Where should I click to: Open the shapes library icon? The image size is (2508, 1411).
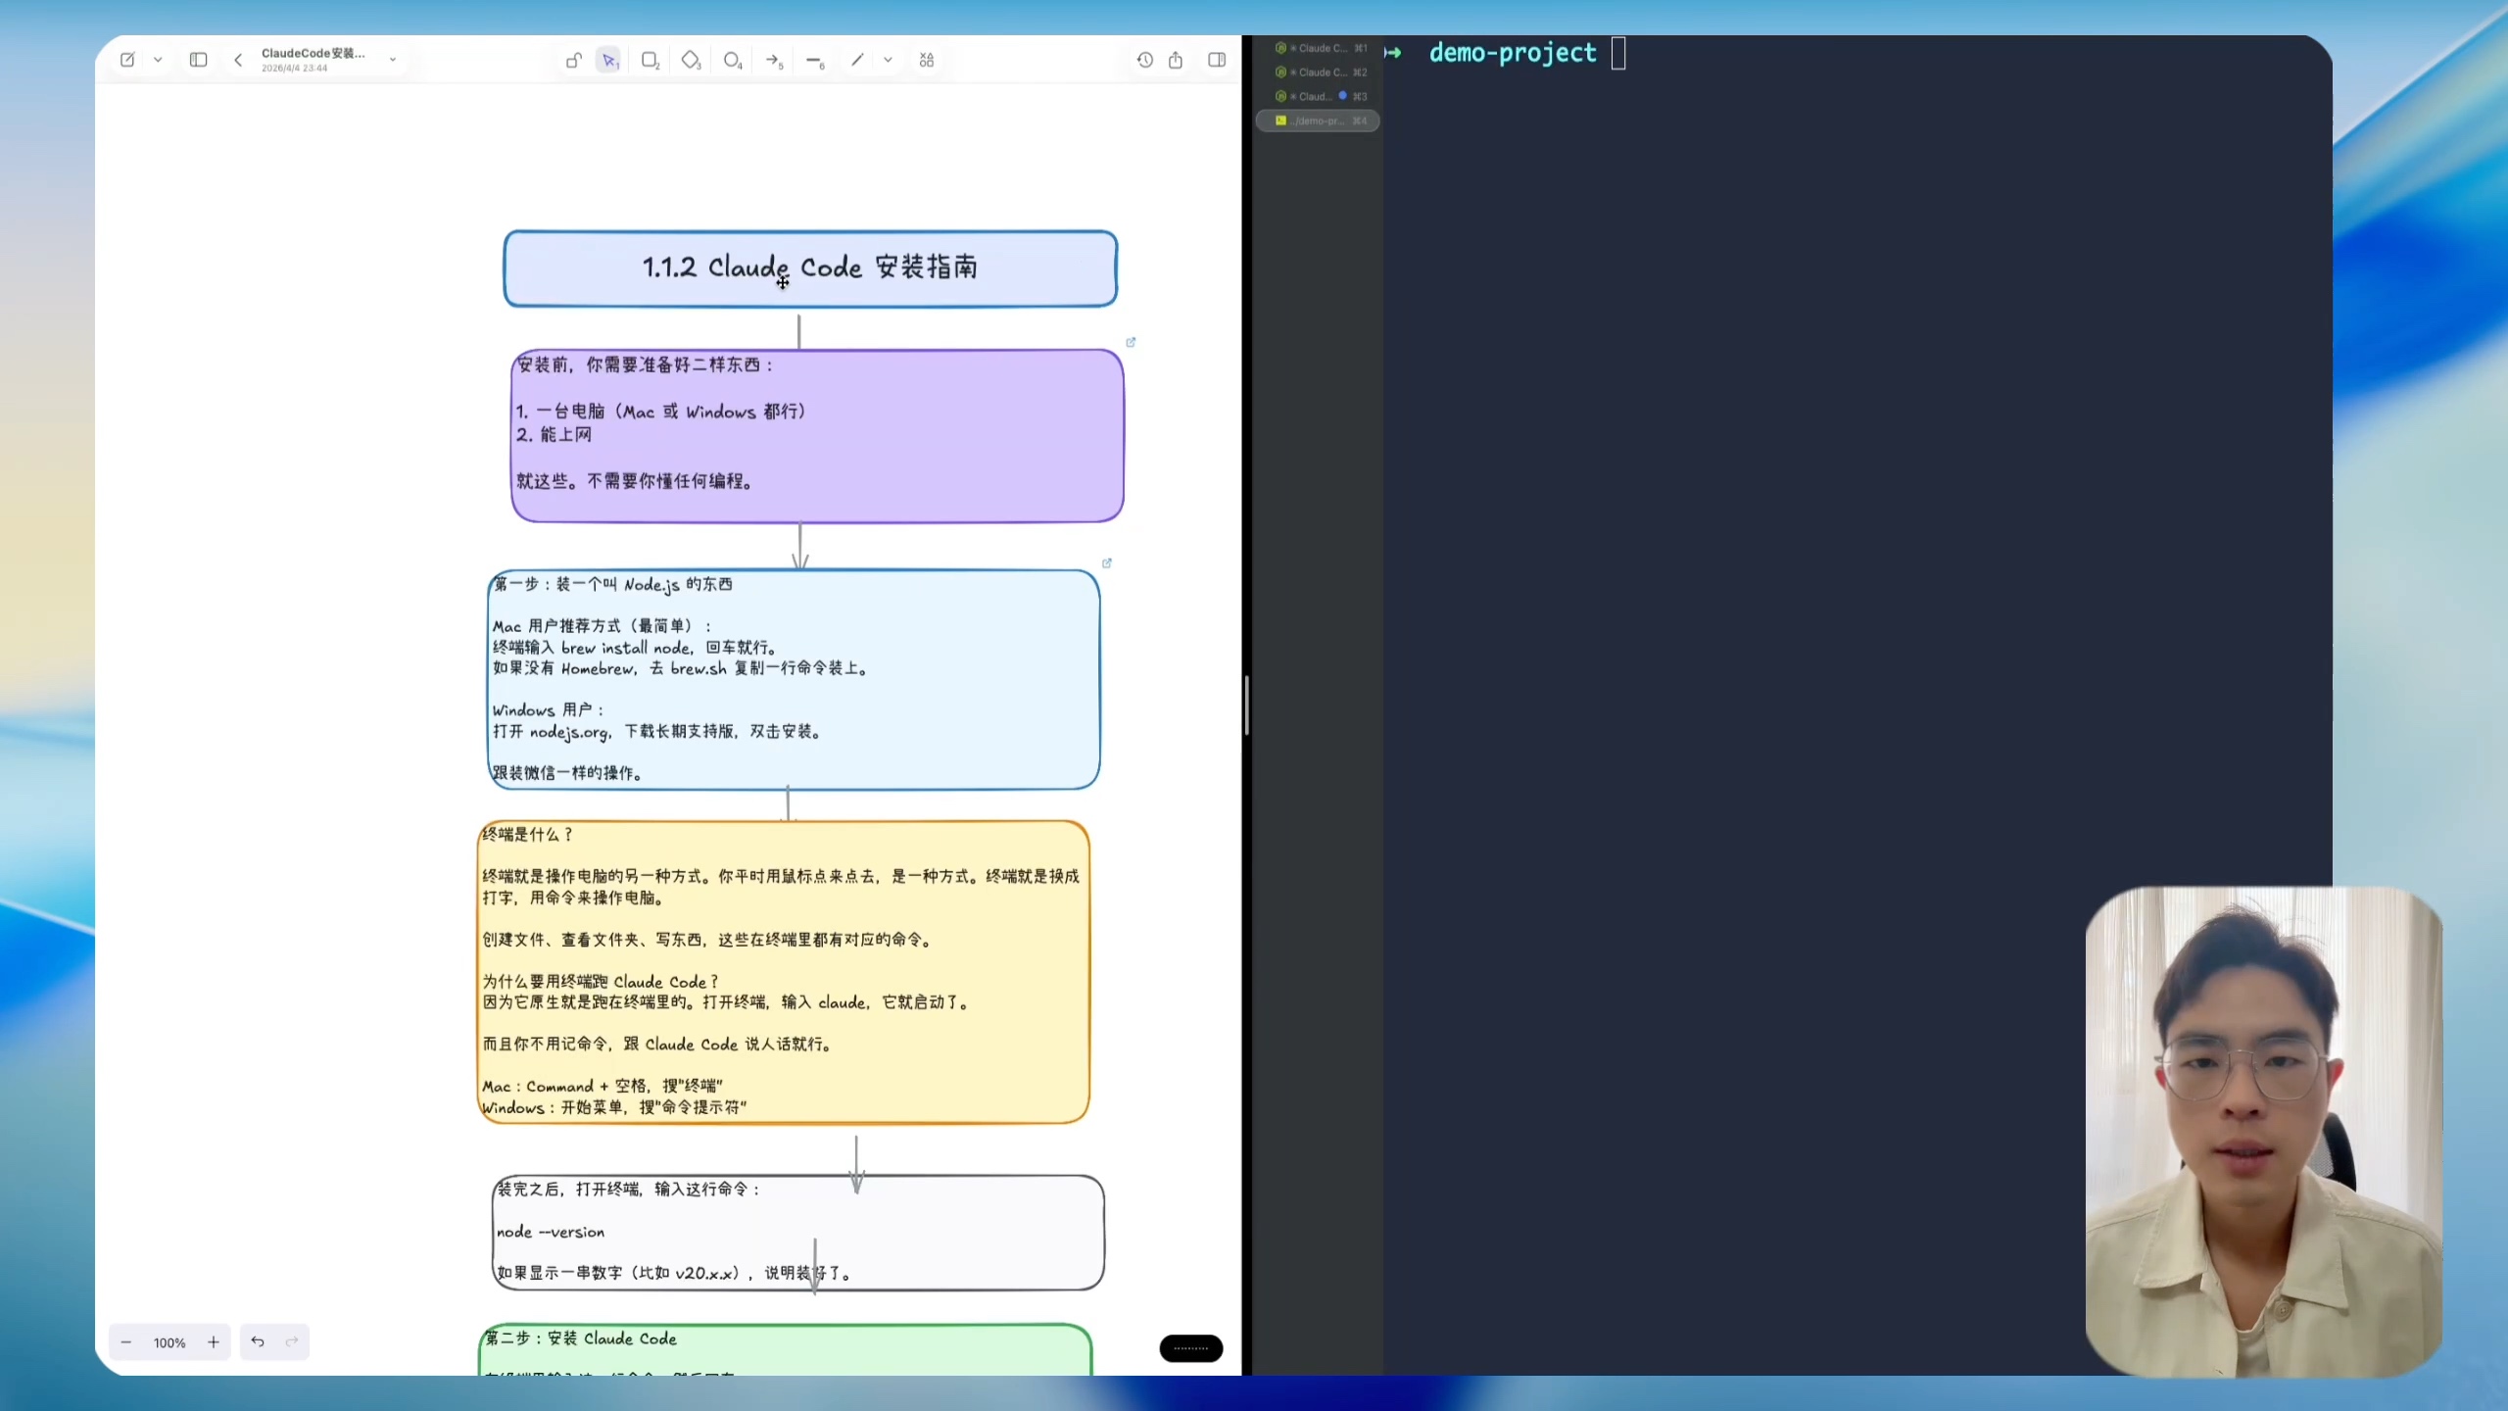point(927,60)
